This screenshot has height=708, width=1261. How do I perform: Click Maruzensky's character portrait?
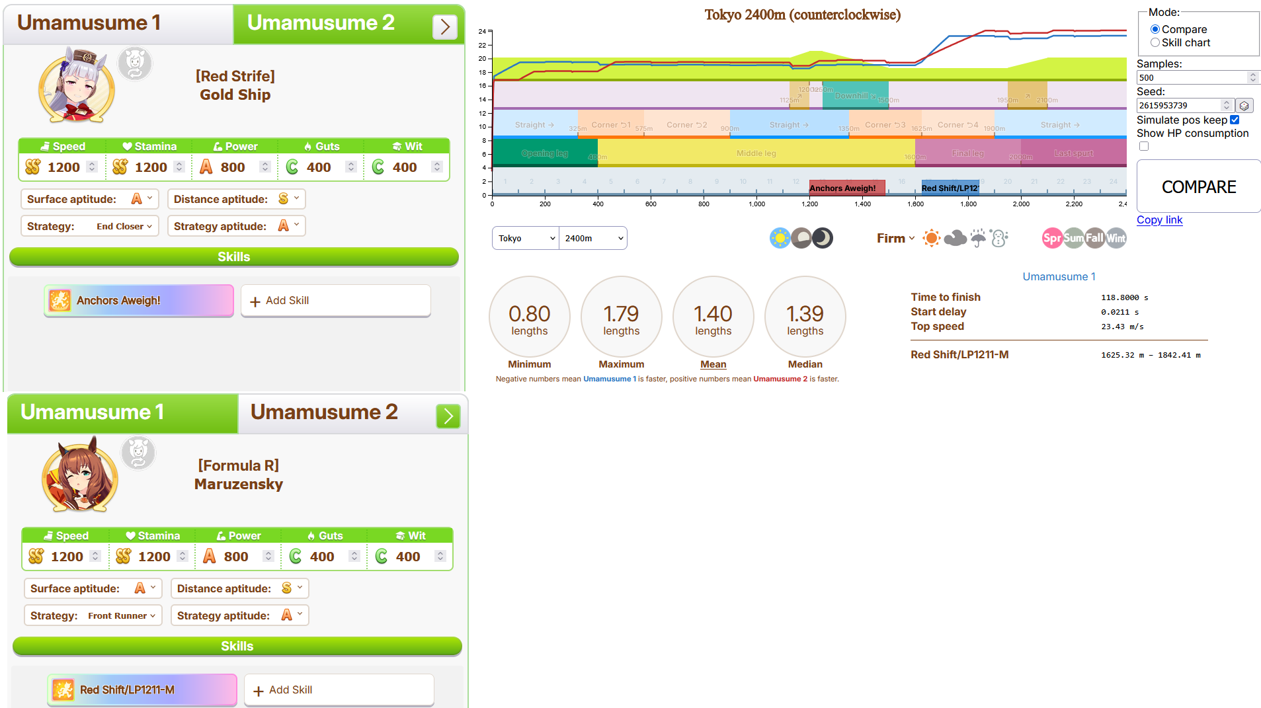(x=80, y=475)
